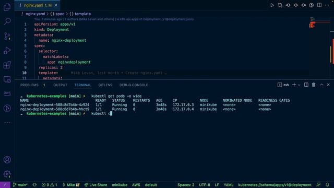
Task: Select the Terminal panel tab
Action: coord(82,85)
